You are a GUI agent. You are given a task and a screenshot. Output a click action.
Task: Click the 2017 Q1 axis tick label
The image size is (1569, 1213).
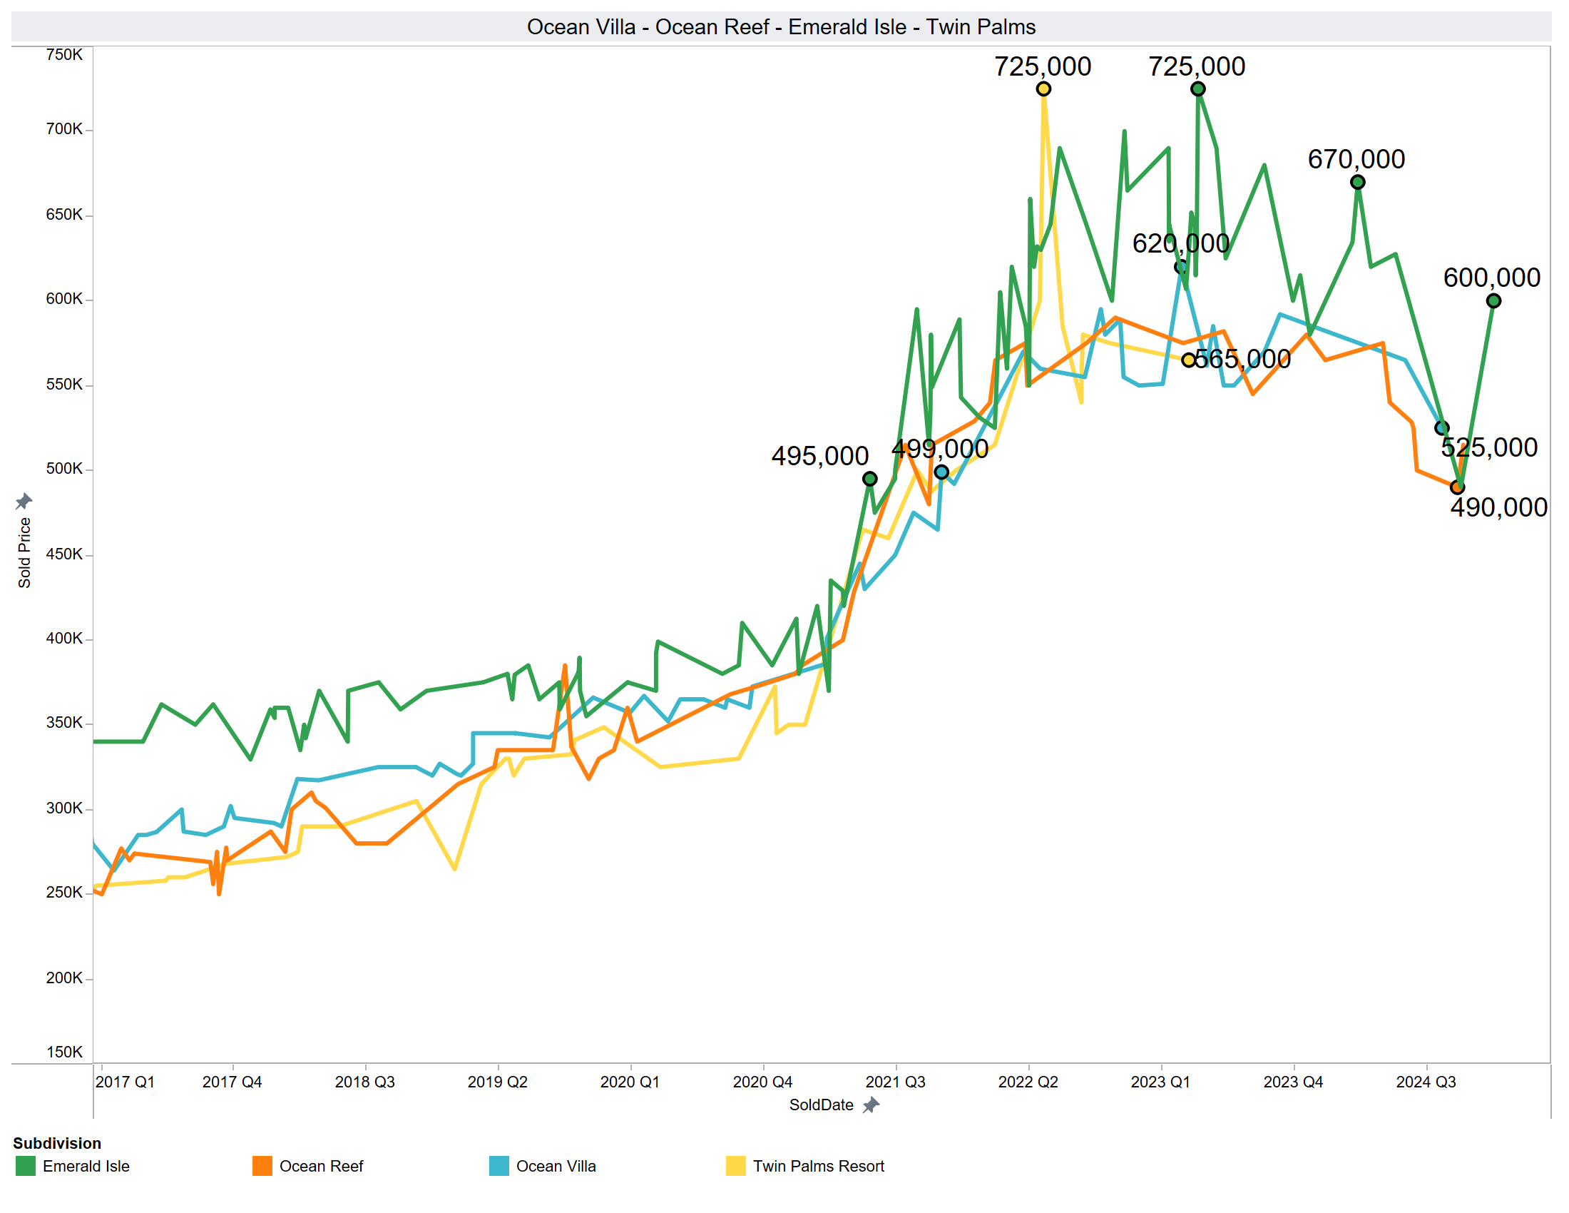[125, 1082]
